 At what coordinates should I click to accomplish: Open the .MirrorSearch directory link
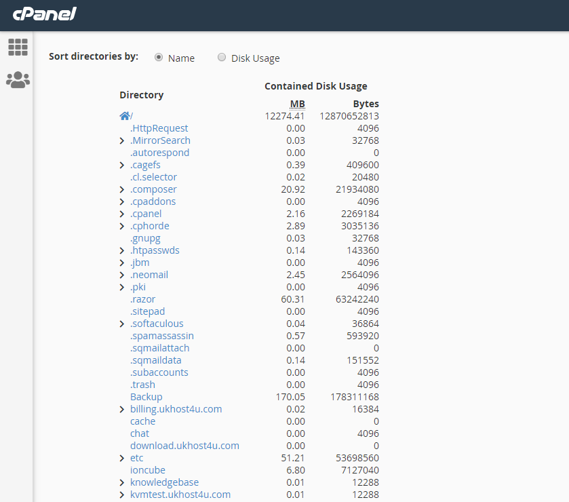point(160,140)
